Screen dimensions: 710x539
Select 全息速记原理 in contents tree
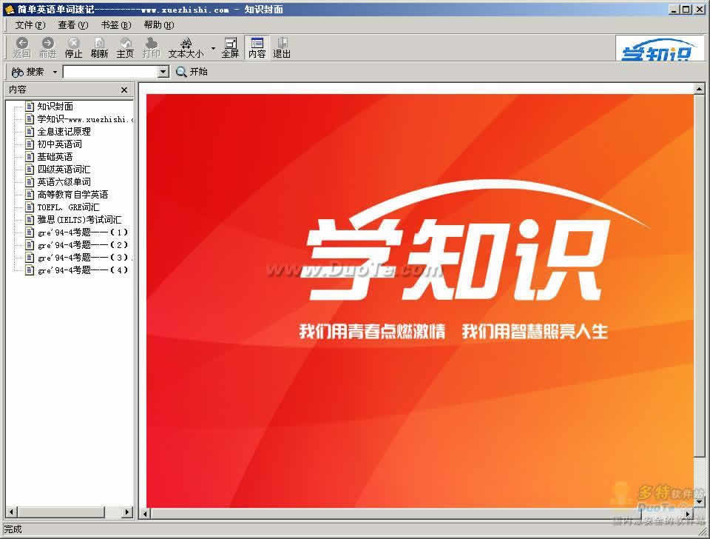(x=64, y=131)
